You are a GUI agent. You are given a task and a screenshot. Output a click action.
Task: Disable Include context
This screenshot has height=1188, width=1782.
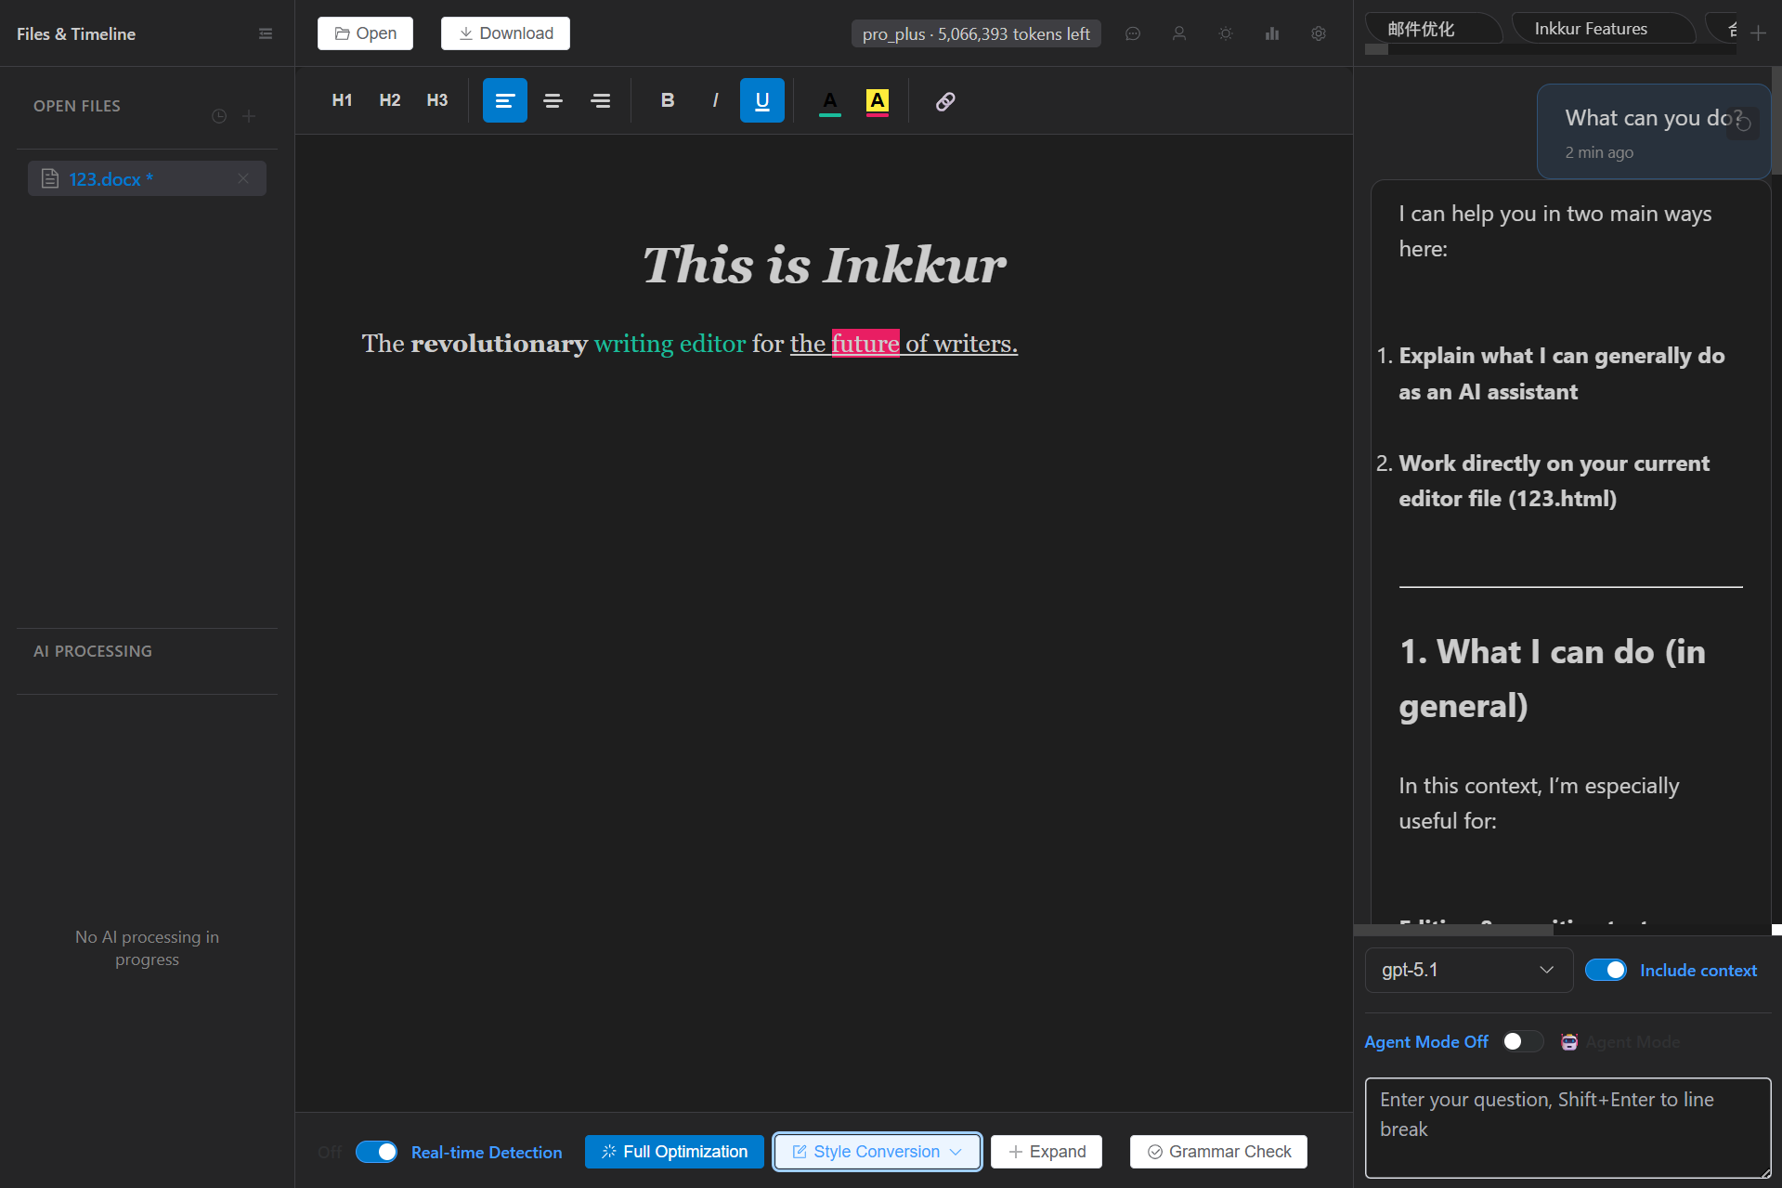(1606, 970)
